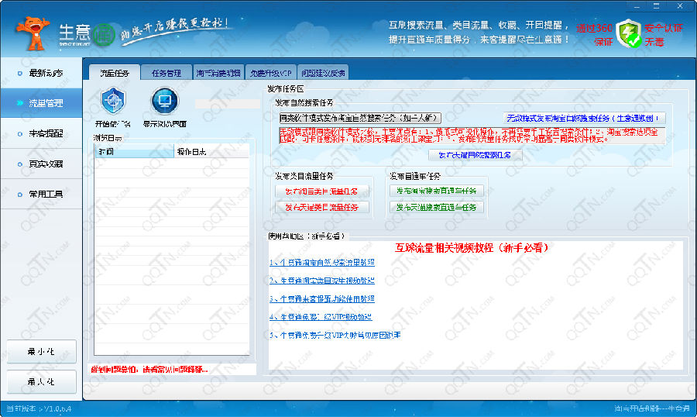The height and width of the screenshot is (417, 697).
Task: Switch to the 免费升级VIP tab
Action: pos(271,73)
